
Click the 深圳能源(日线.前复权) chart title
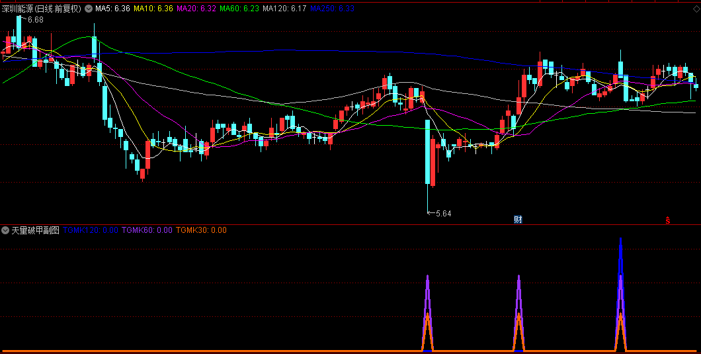[42, 8]
